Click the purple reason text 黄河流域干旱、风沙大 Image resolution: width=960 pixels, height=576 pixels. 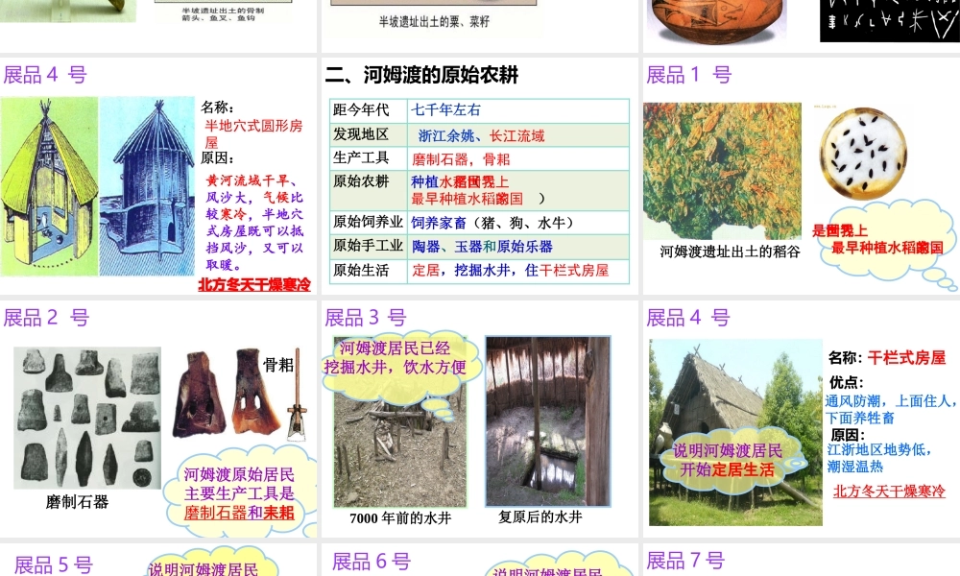click(x=254, y=223)
